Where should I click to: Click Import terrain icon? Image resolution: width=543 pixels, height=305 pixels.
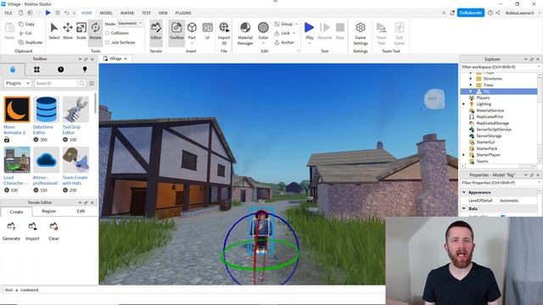(x=32, y=226)
